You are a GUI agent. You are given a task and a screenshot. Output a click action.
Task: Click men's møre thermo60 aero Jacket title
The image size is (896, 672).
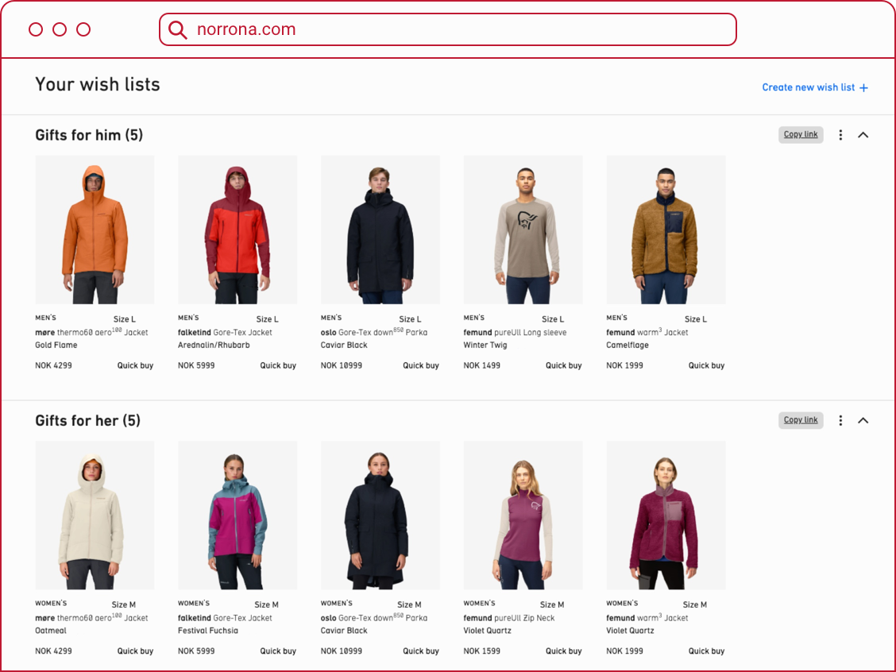click(x=91, y=332)
